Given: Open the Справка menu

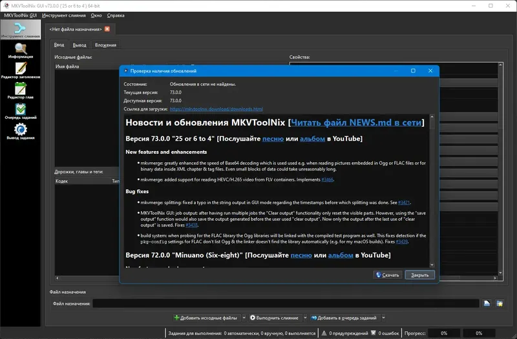Looking at the screenshot, I should [116, 15].
